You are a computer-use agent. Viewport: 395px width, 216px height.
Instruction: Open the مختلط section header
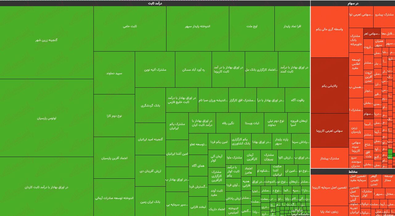point(353,172)
